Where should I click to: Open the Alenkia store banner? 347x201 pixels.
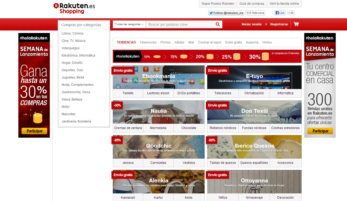coord(159,182)
